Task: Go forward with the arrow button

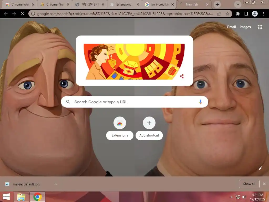Action: 14,14
